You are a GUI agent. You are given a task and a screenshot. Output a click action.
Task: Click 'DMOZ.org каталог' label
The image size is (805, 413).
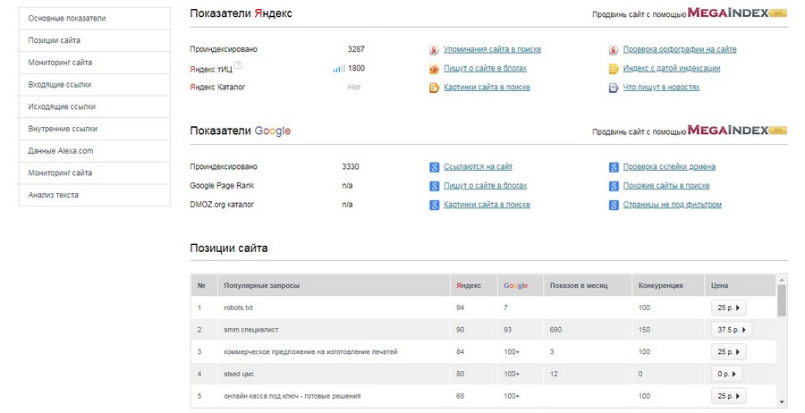coord(222,205)
